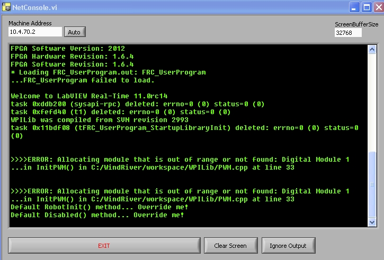Click the console scrollbar down arrow
The image size is (384, 260).
372,222
